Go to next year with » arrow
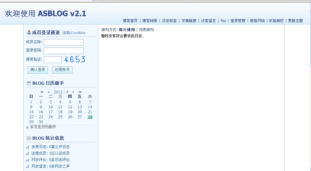This screenshot has height=171, width=311. [x=80, y=92]
